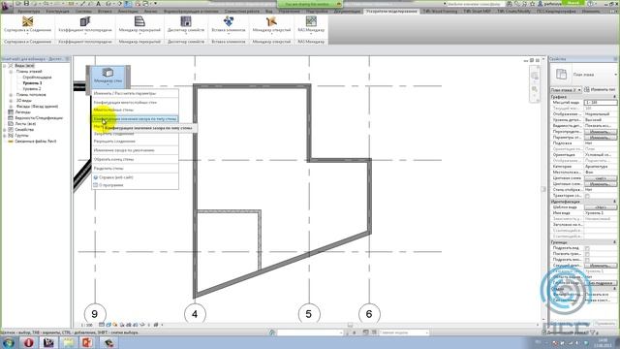
Task: Collapse the Графика properties section
Action: point(614,97)
